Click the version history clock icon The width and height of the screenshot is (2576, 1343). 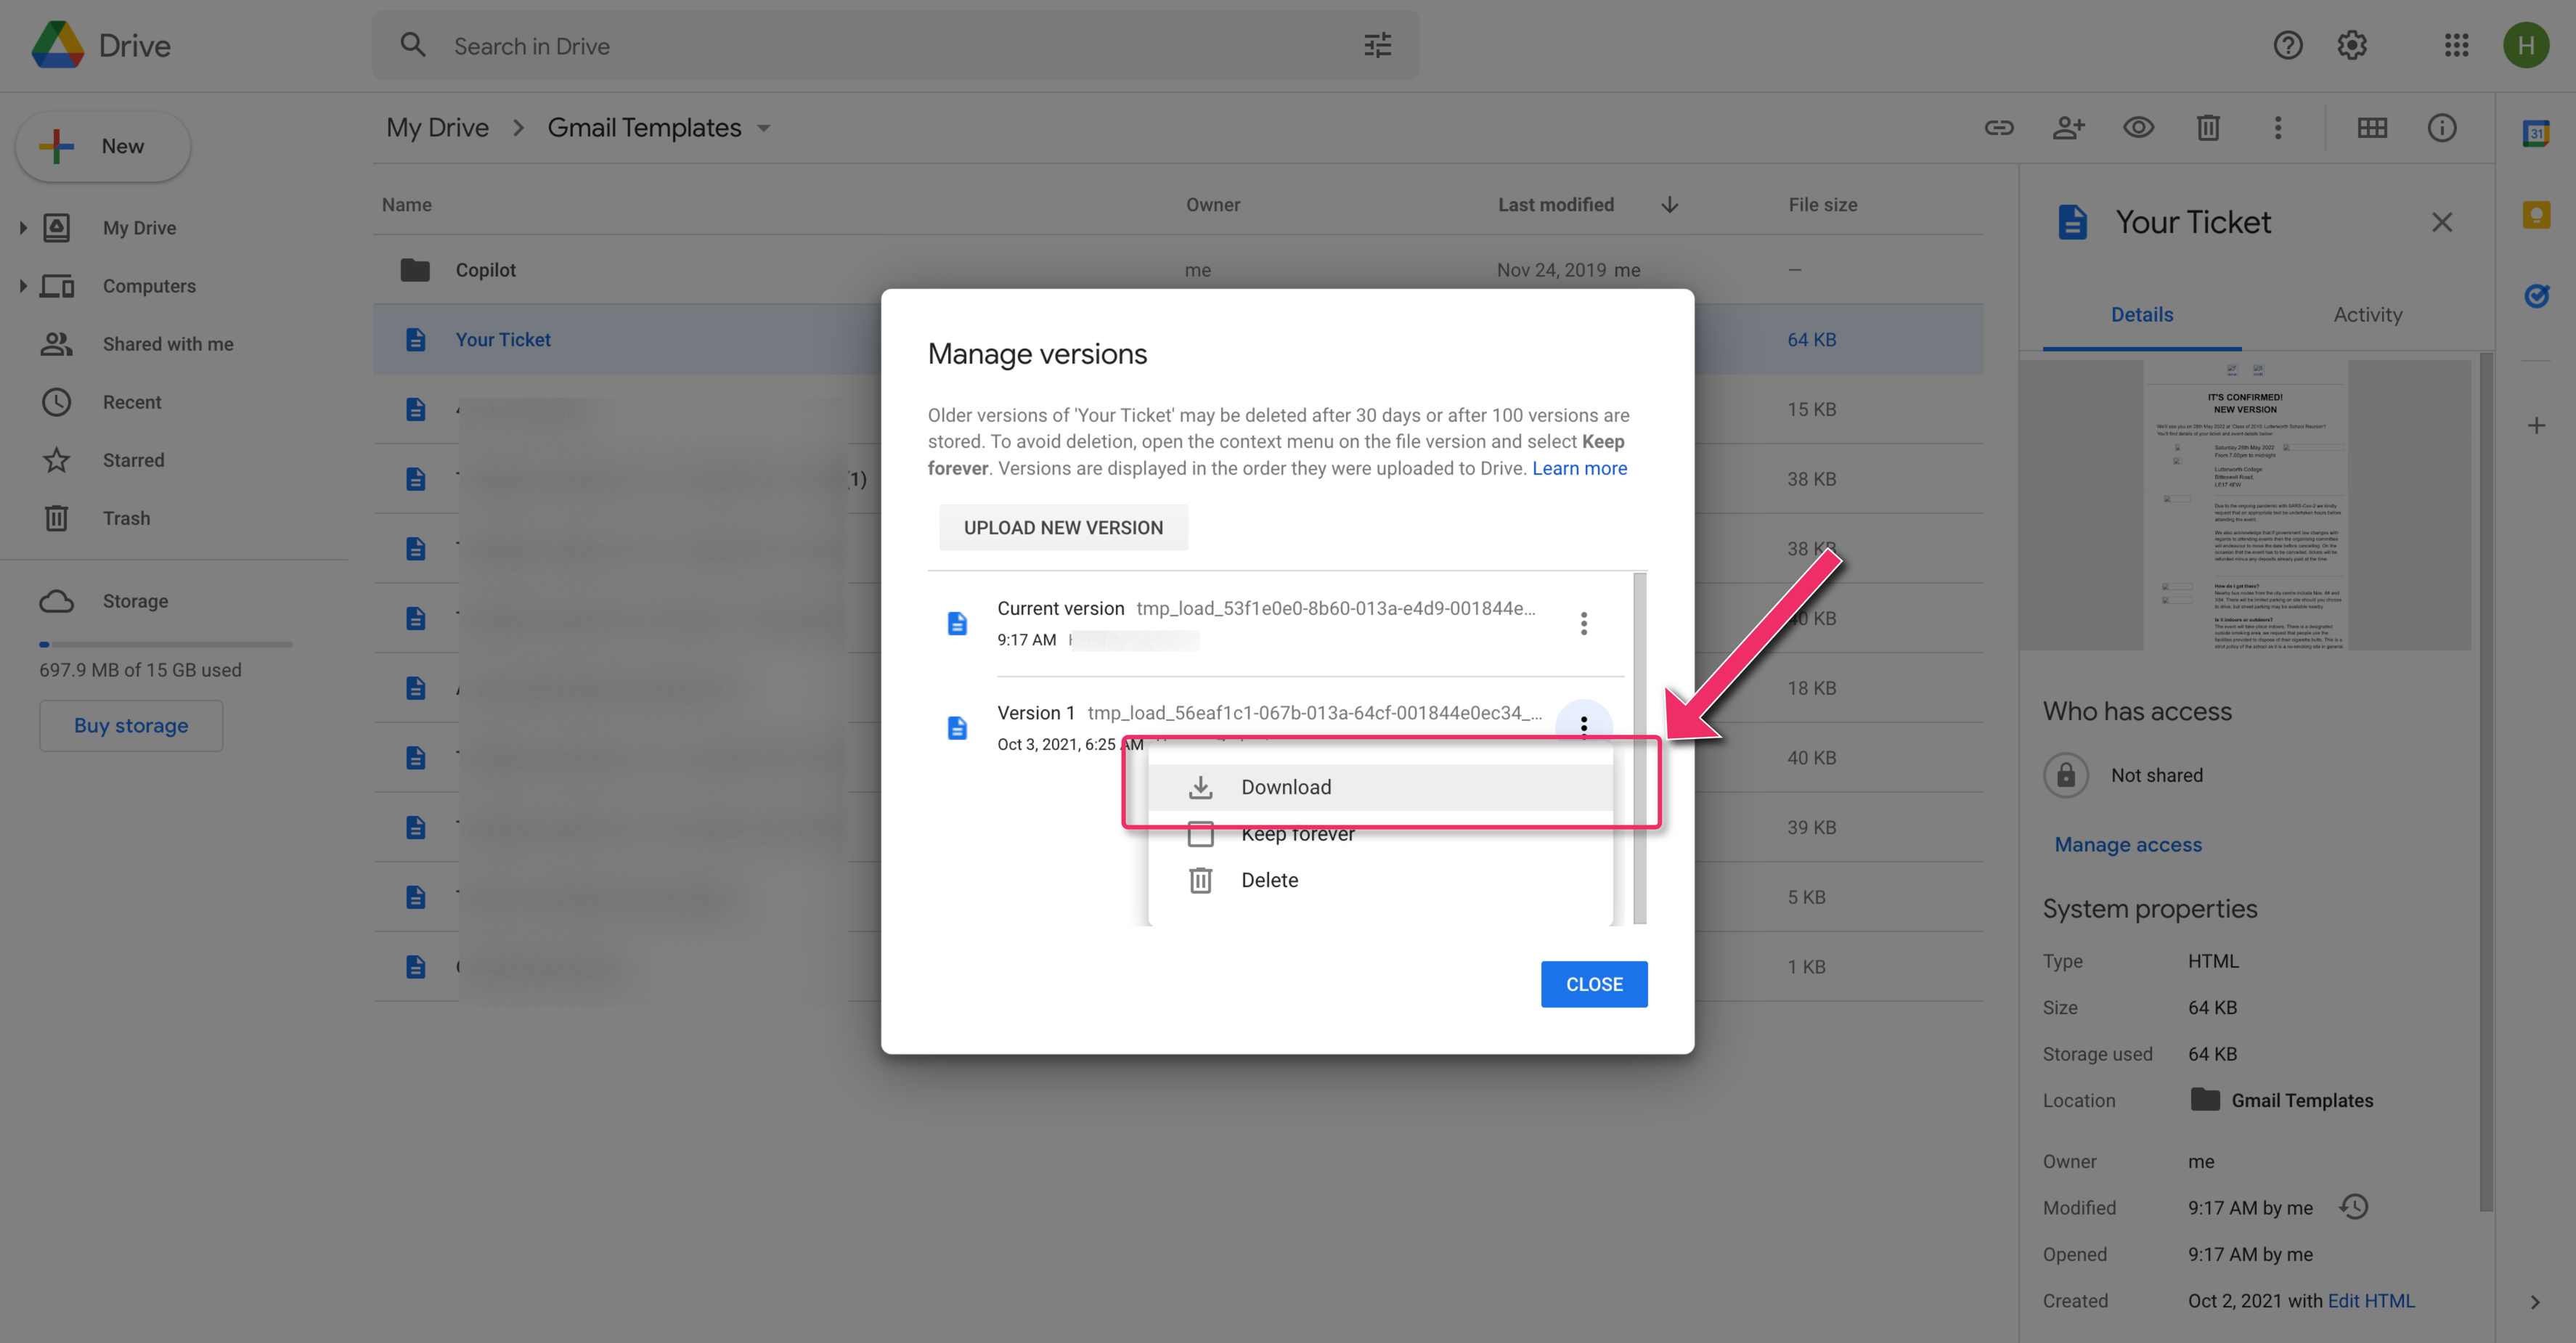pyautogui.click(x=2354, y=1207)
